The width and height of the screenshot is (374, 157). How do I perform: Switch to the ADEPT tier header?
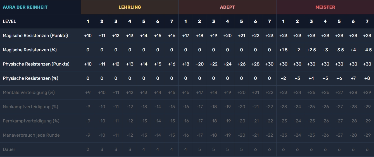tap(227, 7)
